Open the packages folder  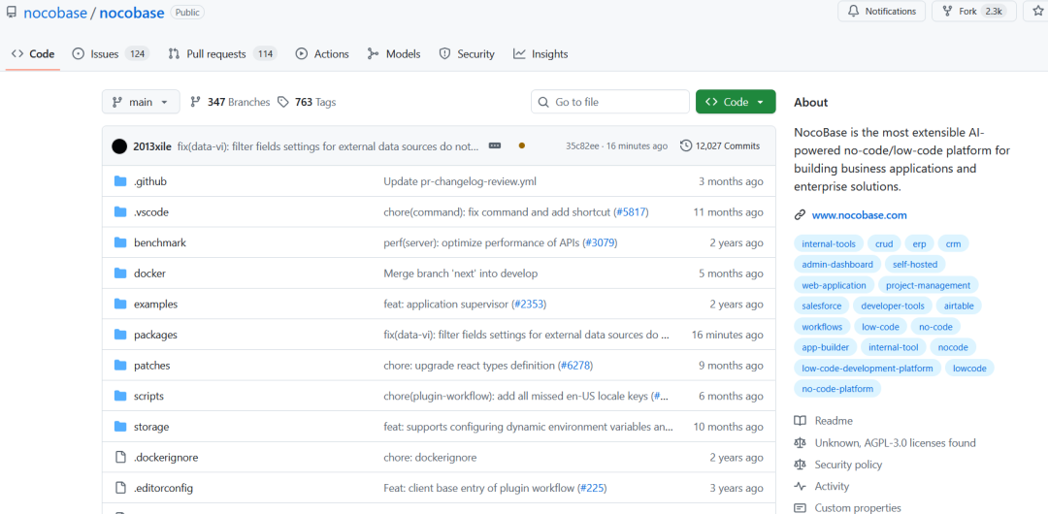(155, 335)
